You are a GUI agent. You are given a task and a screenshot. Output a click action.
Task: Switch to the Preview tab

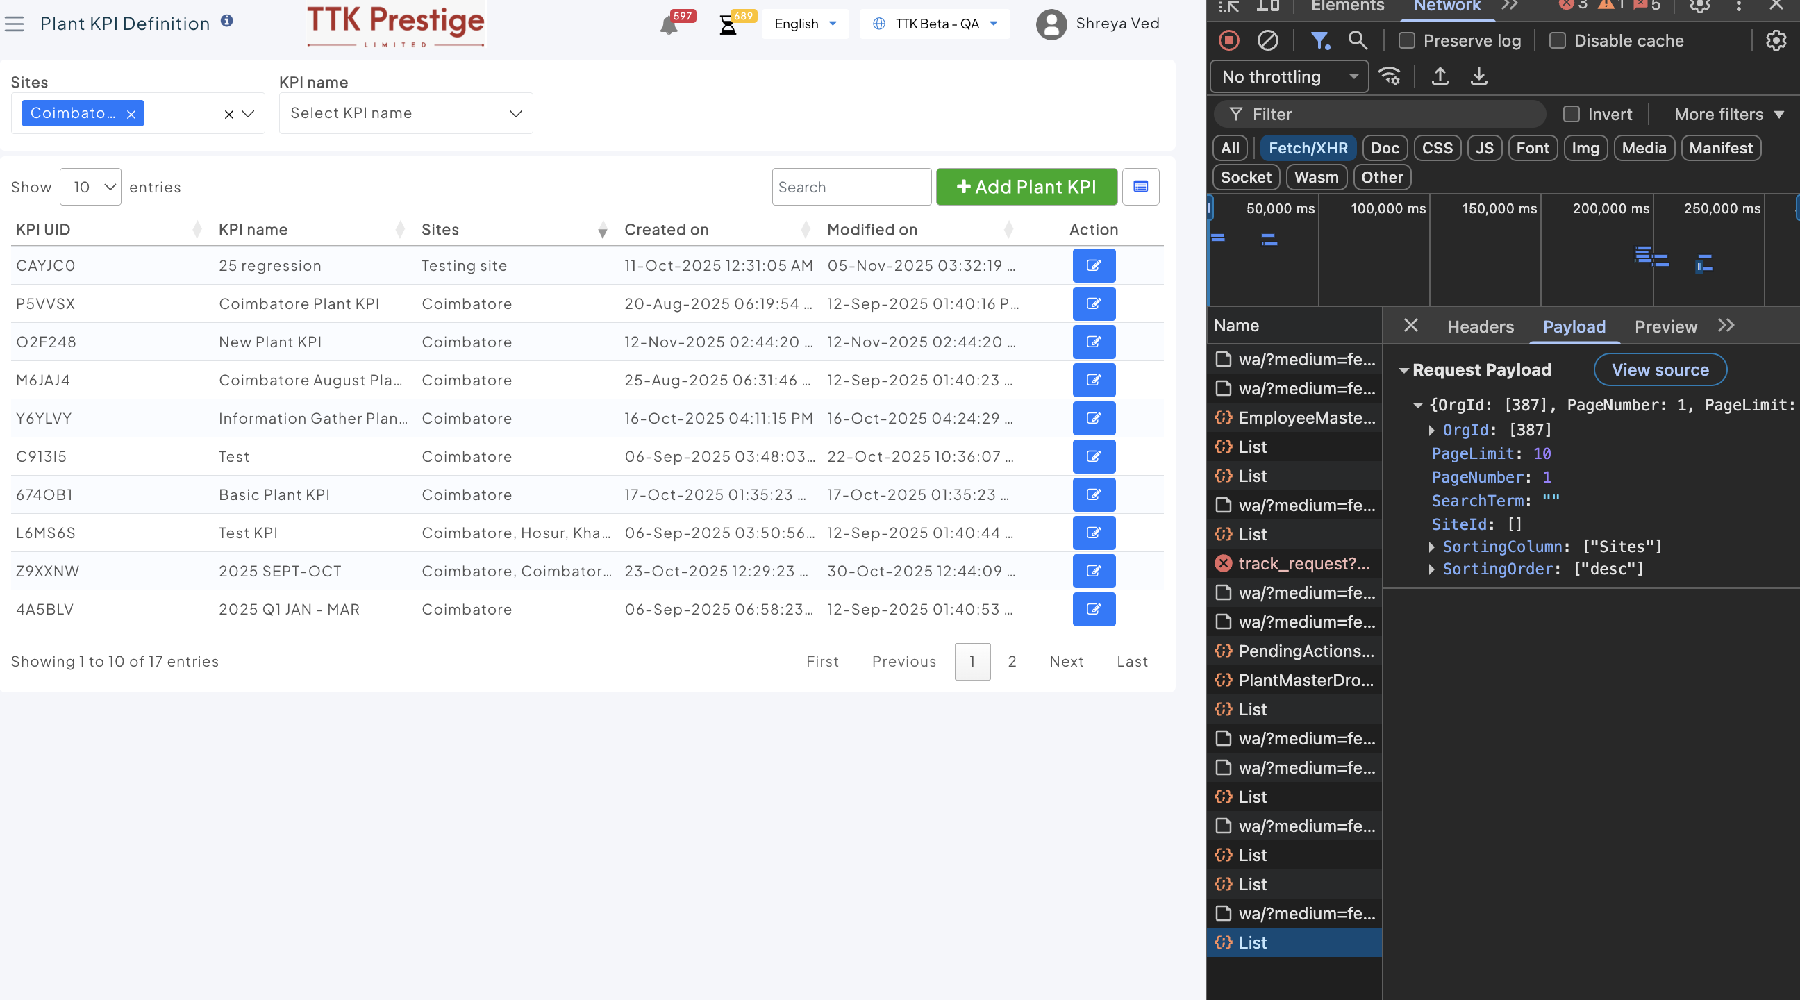pos(1665,326)
